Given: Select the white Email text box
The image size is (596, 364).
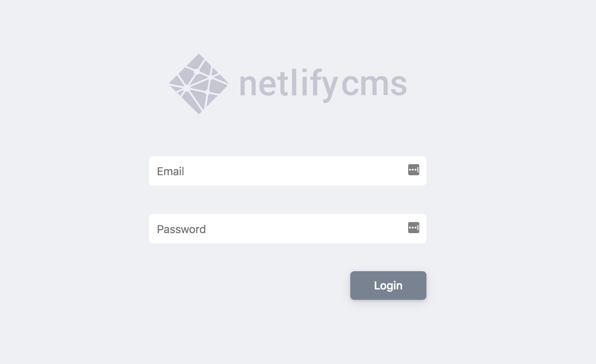Looking at the screenshot, I should click(x=288, y=171).
